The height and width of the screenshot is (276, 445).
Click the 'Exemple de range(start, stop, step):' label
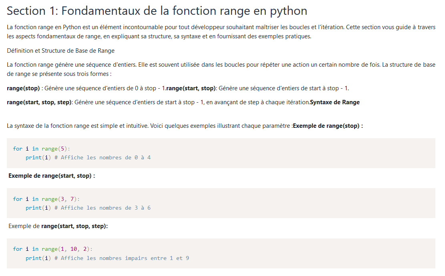point(58,226)
